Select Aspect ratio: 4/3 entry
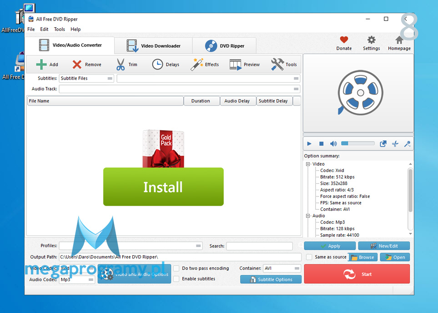The image size is (438, 313). pyautogui.click(x=337, y=190)
